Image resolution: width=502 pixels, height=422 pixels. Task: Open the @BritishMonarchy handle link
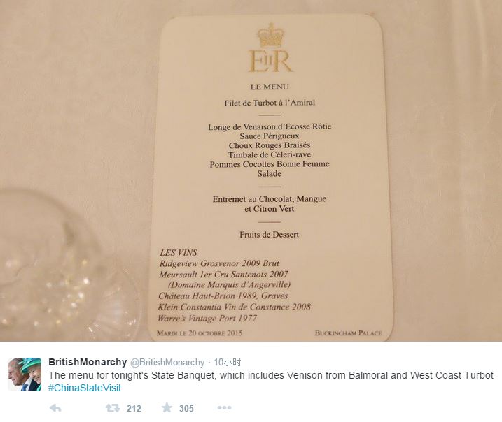pos(167,362)
